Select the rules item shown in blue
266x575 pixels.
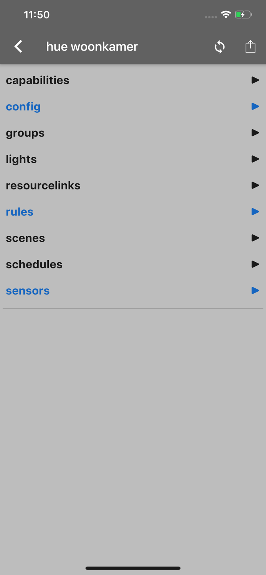click(x=19, y=211)
